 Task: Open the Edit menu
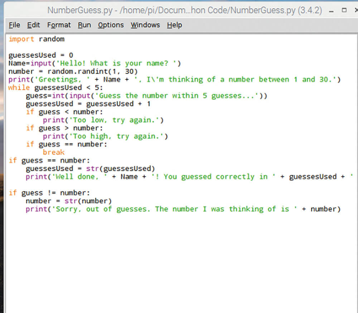[x=33, y=25]
